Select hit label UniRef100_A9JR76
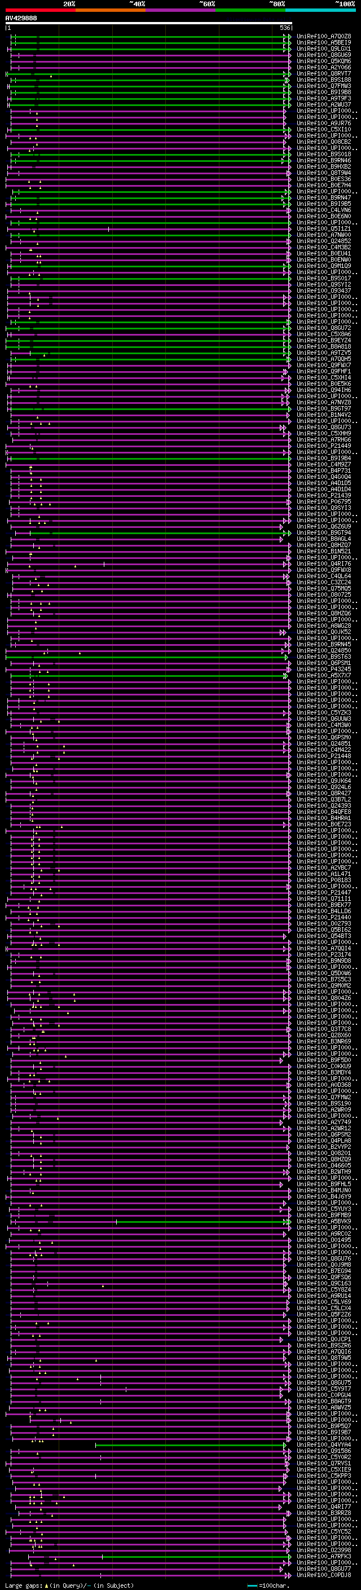The width and height of the screenshot is (361, 1590). click(x=324, y=124)
